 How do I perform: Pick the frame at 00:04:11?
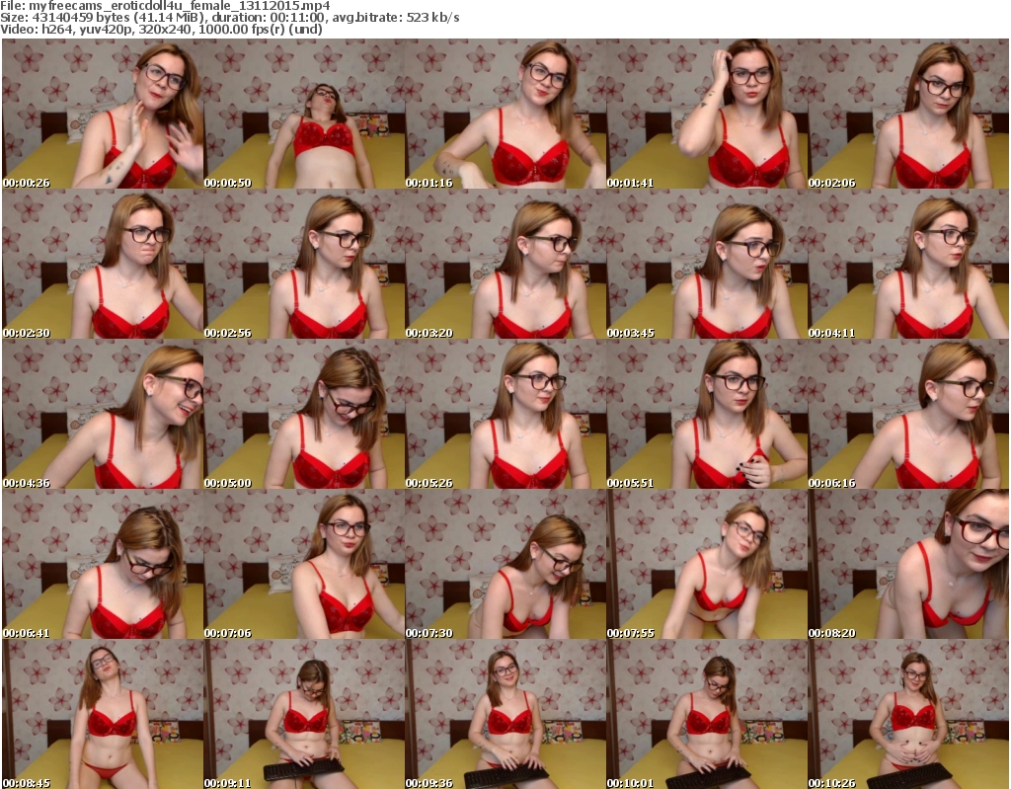[x=908, y=264]
